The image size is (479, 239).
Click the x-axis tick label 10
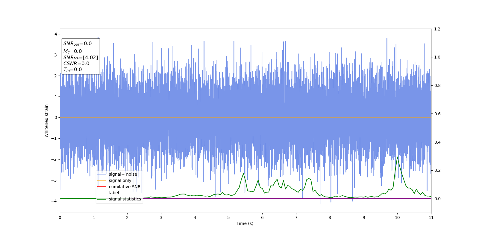click(397, 217)
